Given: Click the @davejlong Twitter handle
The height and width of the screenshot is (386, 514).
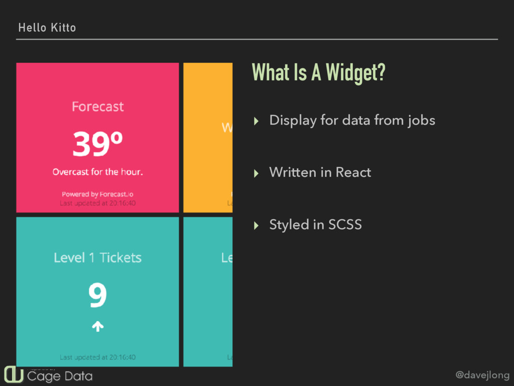Looking at the screenshot, I should click(x=482, y=375).
